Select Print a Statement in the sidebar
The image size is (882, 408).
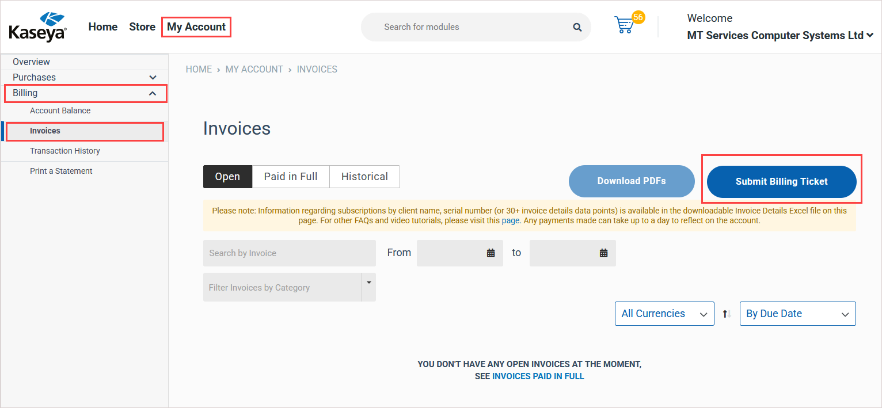click(61, 171)
